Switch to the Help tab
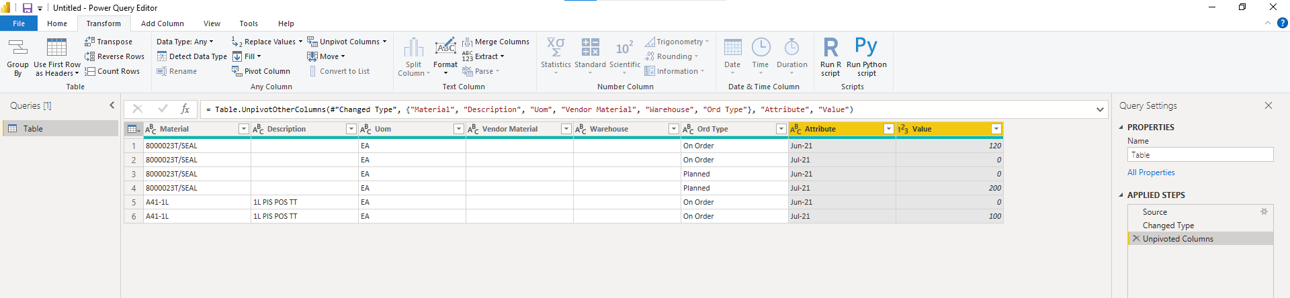1290x298 pixels. point(286,23)
